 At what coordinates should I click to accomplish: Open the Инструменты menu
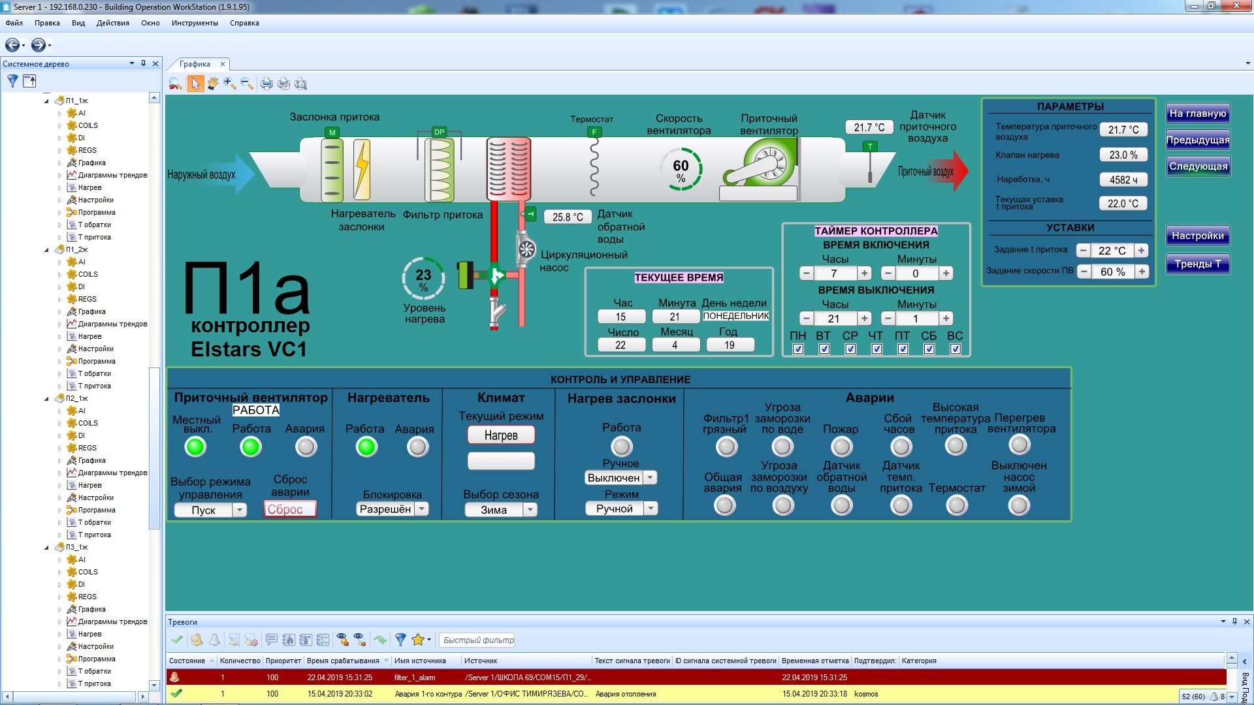[x=195, y=23]
